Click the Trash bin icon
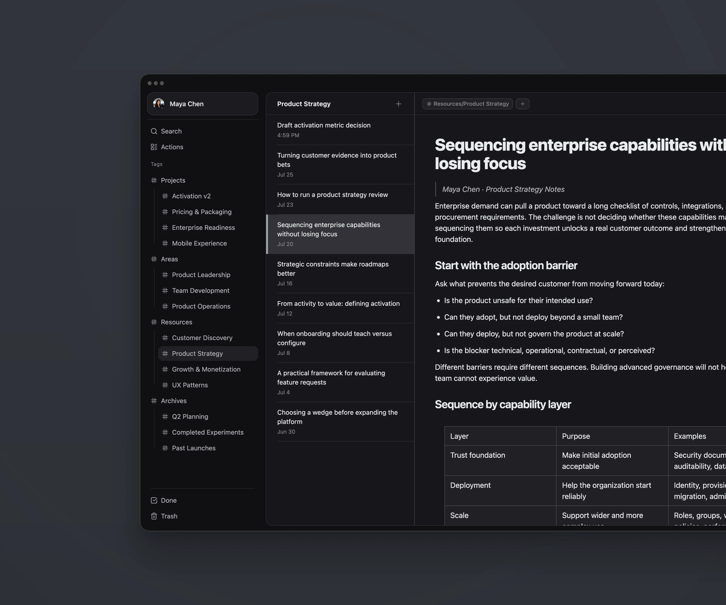The width and height of the screenshot is (726, 605). (x=154, y=516)
